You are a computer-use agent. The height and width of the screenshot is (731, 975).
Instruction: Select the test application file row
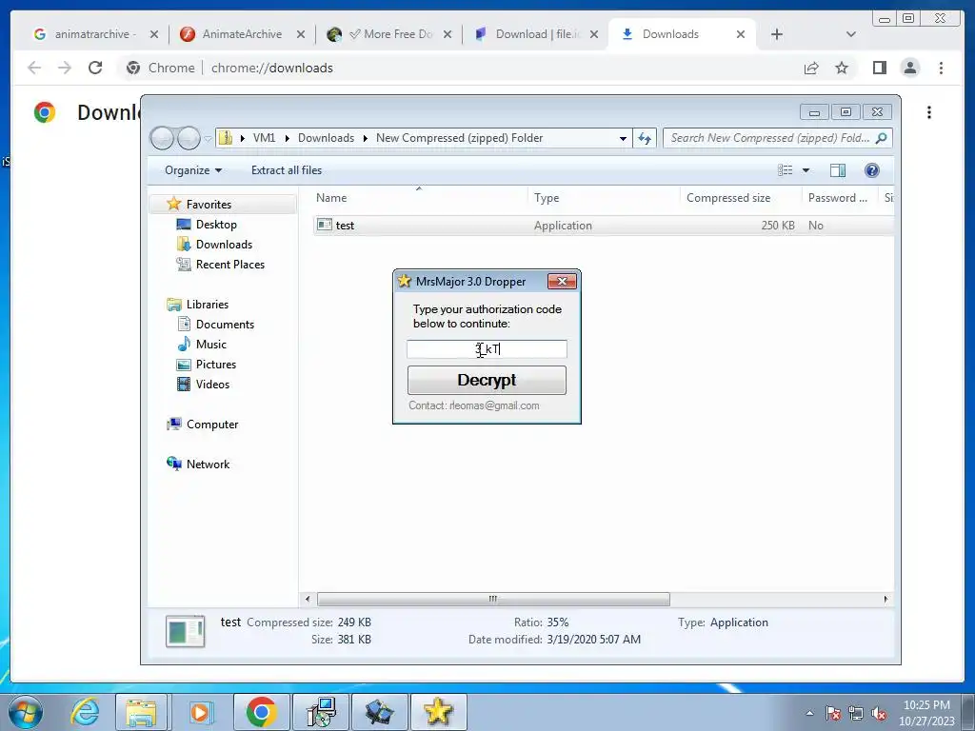603,225
